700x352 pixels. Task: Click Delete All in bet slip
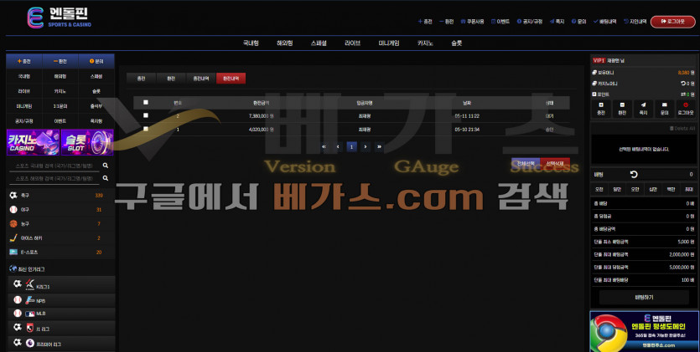[x=682, y=128]
